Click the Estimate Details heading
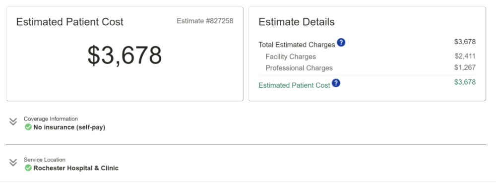The image size is (496, 183). (x=297, y=22)
